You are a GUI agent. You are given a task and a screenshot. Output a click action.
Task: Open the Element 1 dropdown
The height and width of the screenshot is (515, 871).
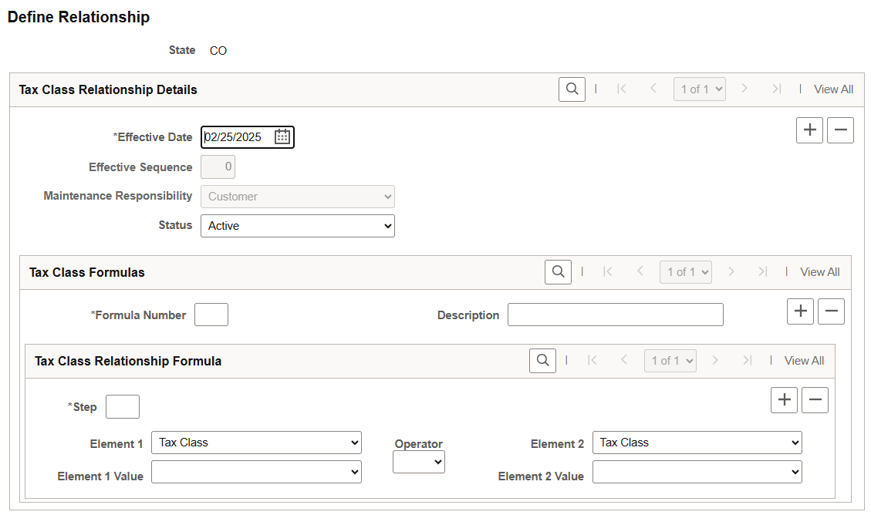[x=257, y=443]
